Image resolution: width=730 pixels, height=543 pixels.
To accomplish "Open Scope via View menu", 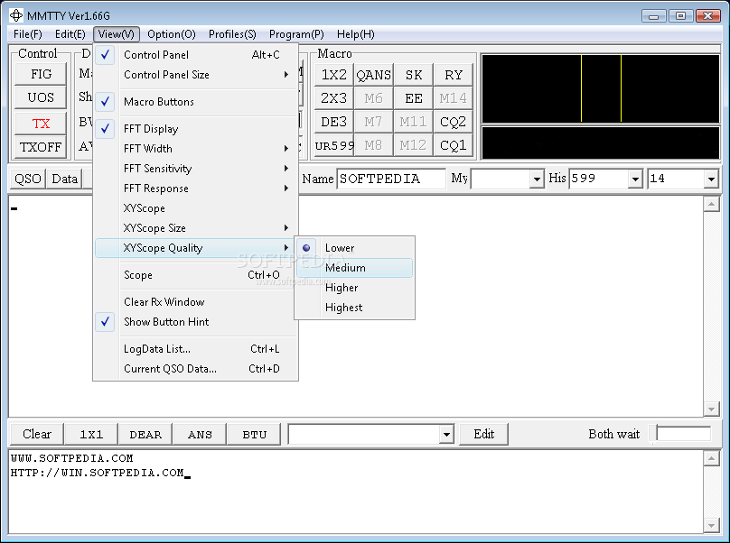I will click(x=195, y=275).
